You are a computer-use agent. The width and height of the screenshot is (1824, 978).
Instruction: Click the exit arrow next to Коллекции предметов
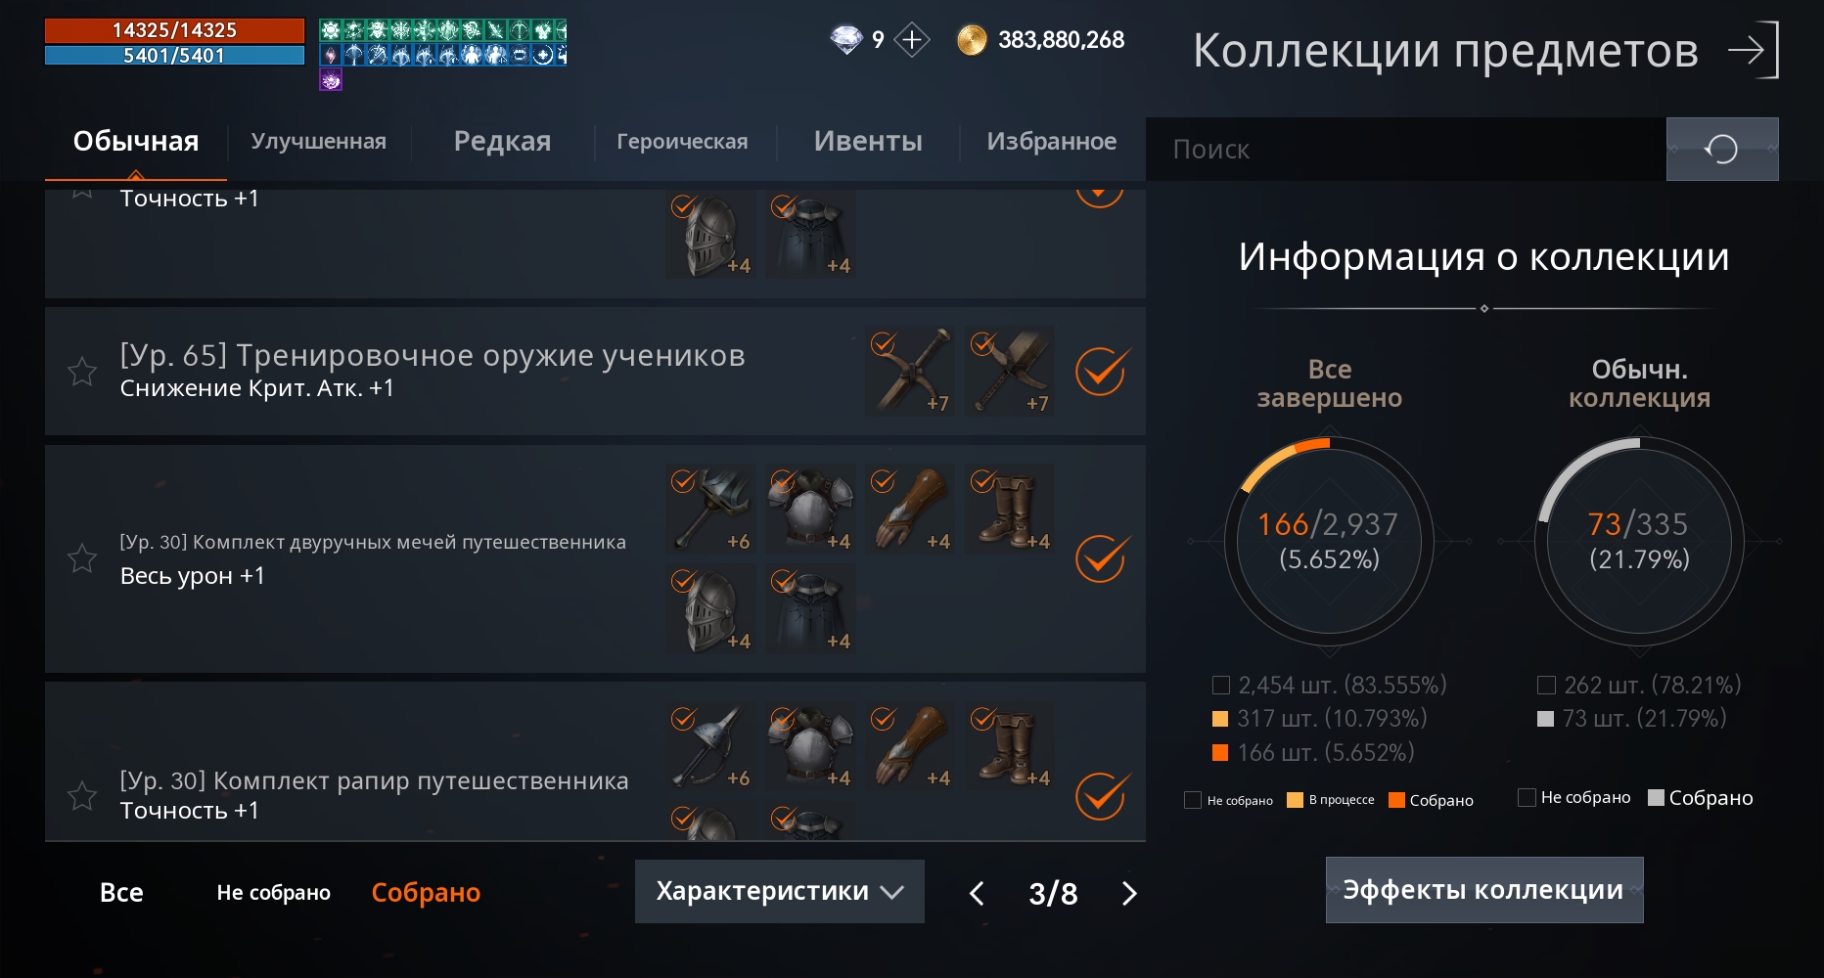(1753, 50)
